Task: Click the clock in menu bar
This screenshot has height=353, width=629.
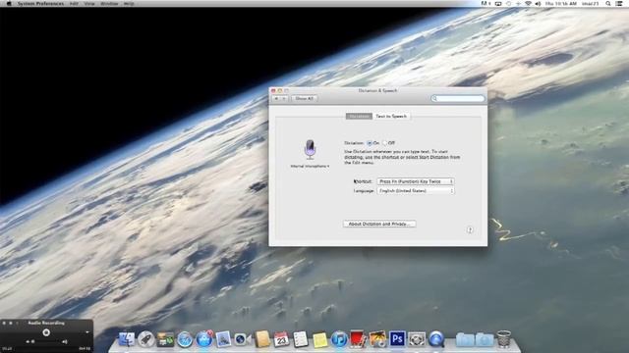Action: 561,3
